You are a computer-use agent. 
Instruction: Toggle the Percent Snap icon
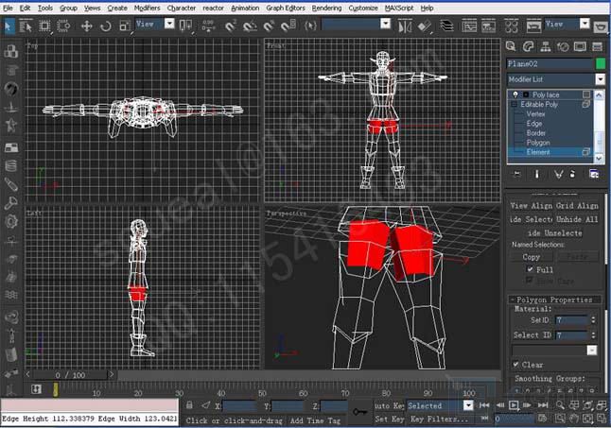[269, 26]
